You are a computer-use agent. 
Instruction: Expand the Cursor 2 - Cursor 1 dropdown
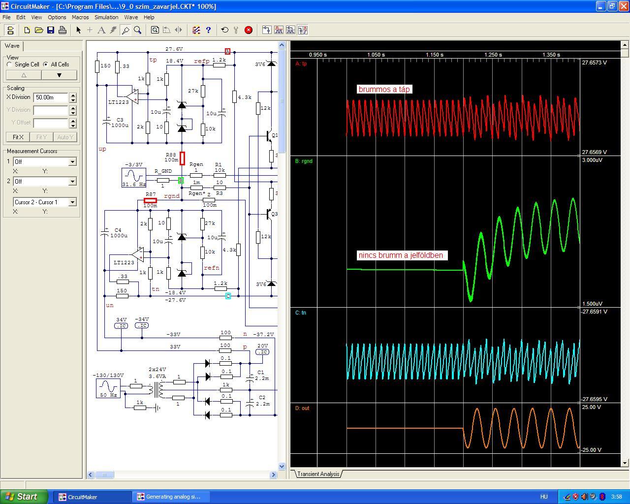click(x=72, y=202)
